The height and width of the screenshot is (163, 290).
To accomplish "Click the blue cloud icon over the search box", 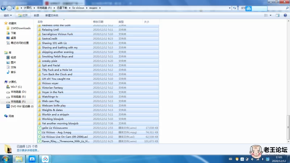I will (x=249, y=8).
